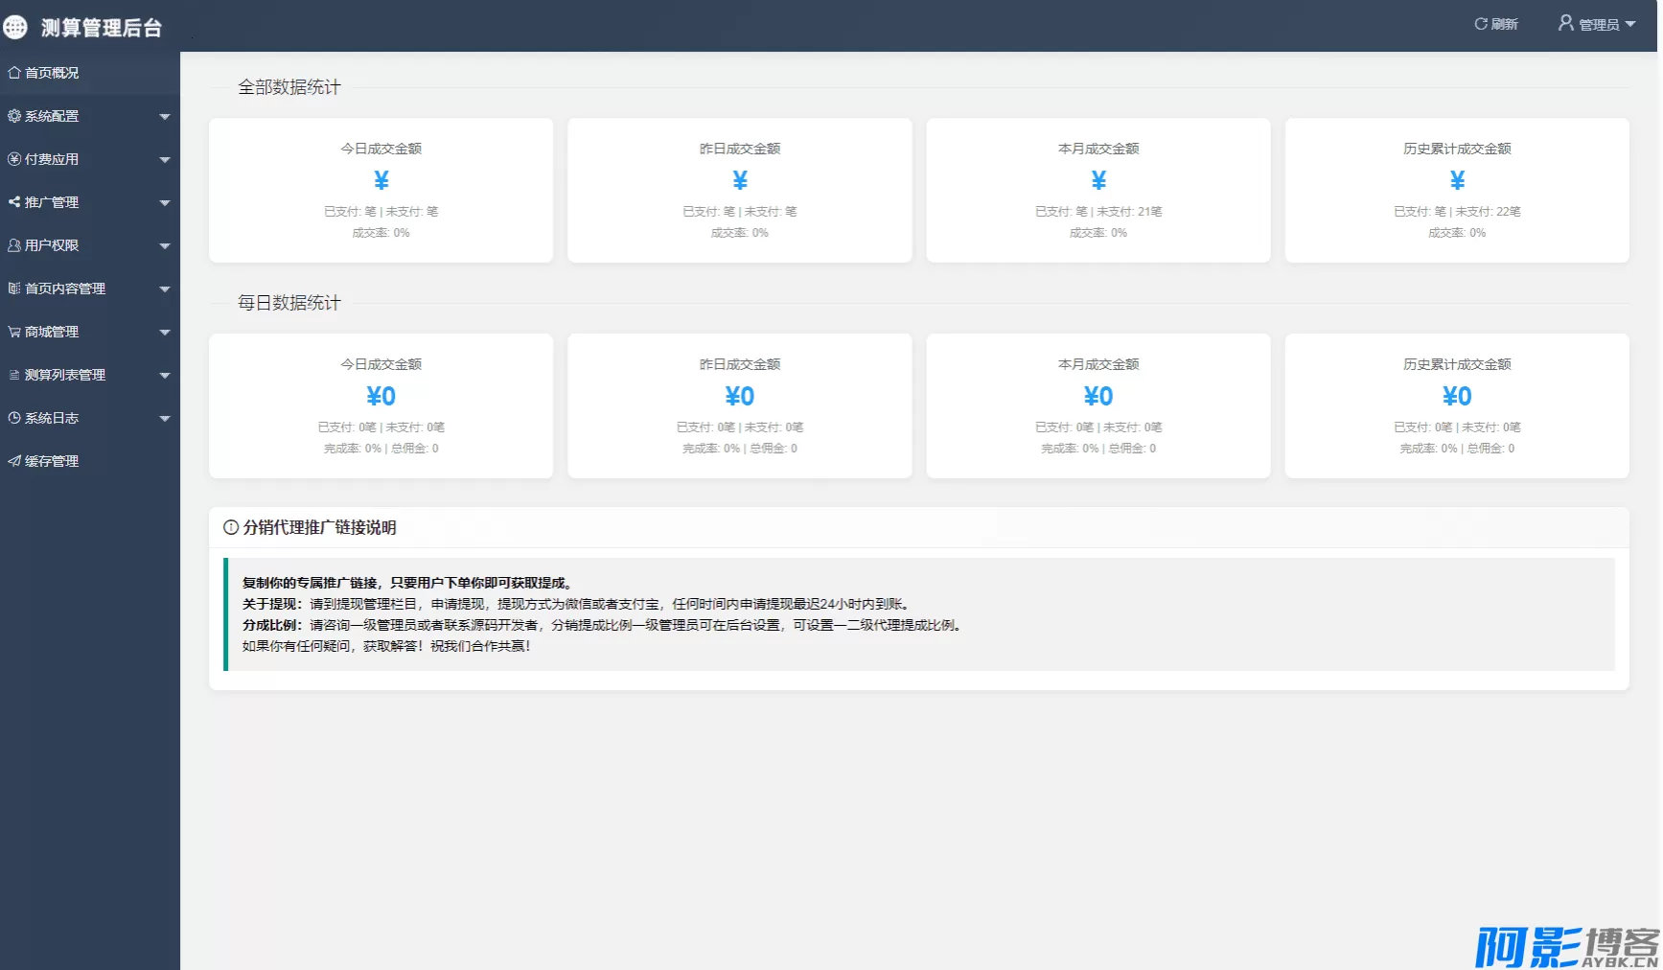This screenshot has height=970, width=1663.
Task: Click the 刷新 button
Action: pyautogui.click(x=1496, y=24)
